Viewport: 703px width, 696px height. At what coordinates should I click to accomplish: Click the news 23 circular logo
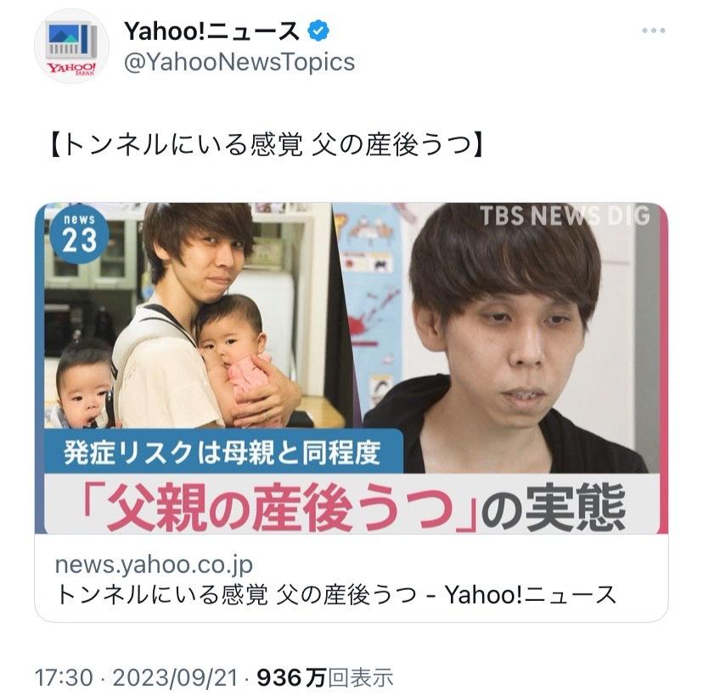point(79,234)
